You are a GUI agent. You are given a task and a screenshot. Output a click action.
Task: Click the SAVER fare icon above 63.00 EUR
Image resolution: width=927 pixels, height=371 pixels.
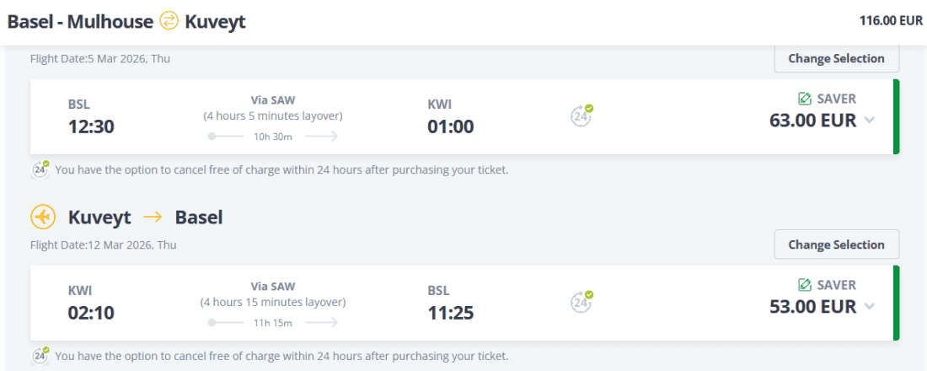click(x=804, y=99)
